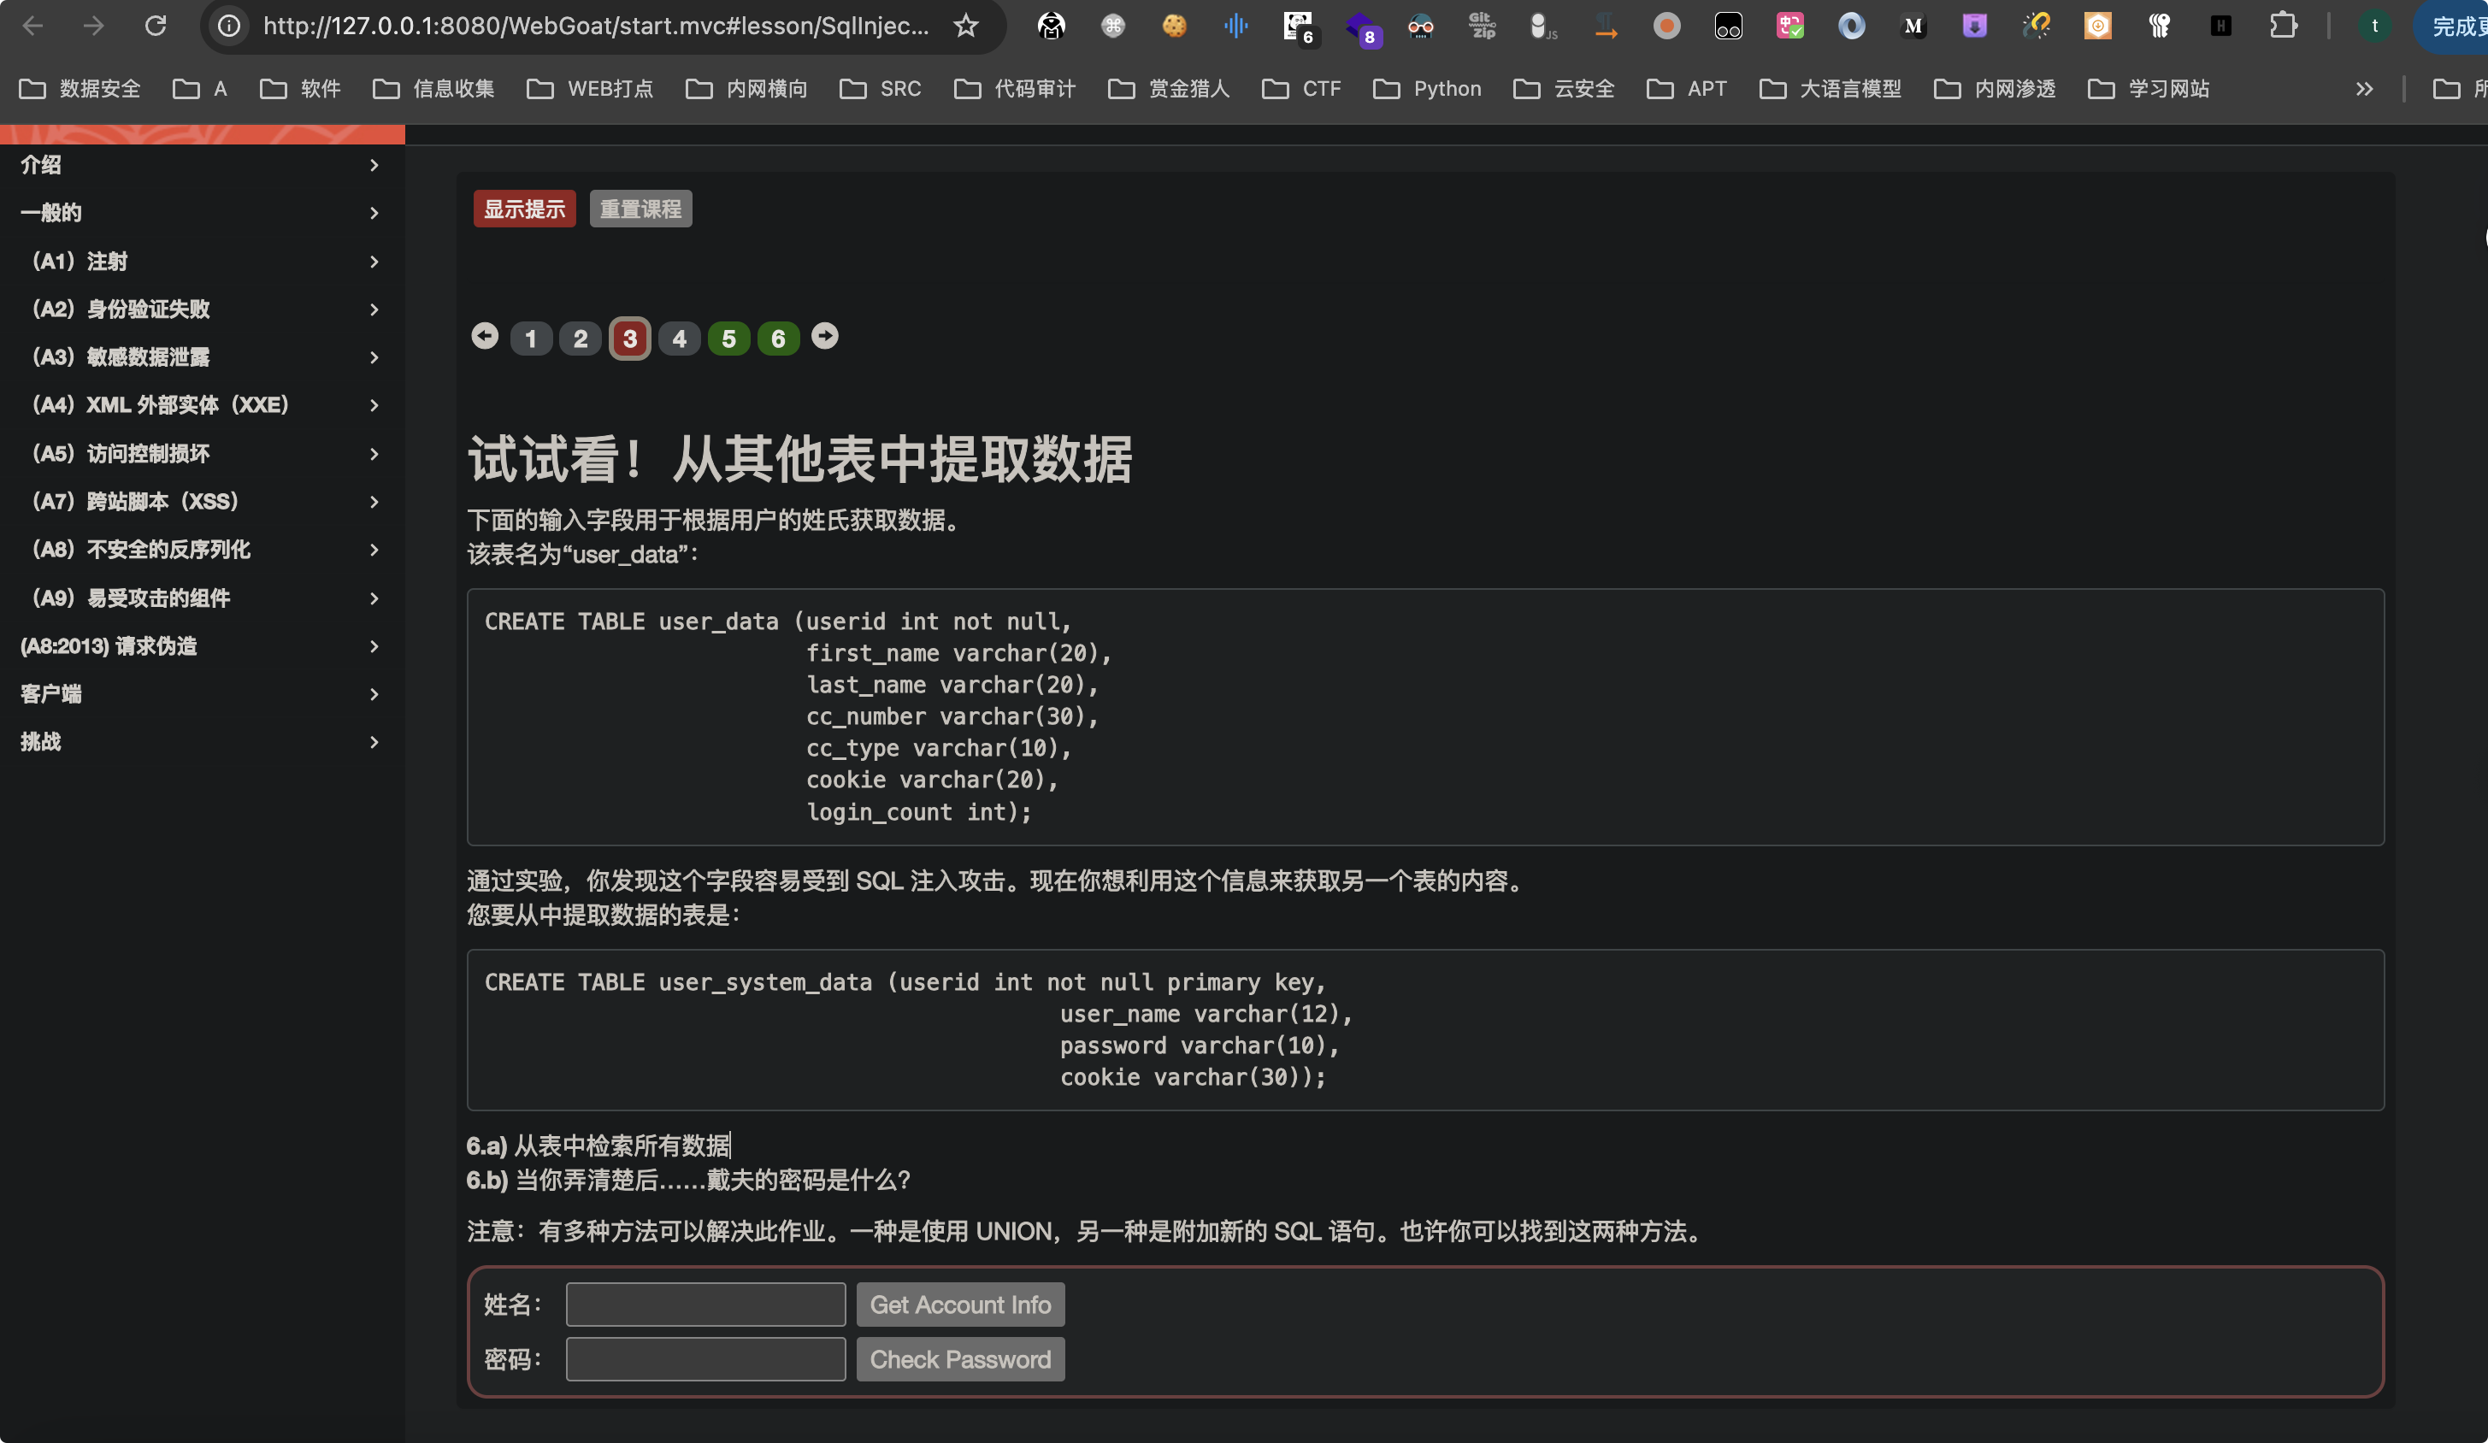Viewport: 2488px width, 1443px height.
Task: Expand the 挑战 sidebar section
Action: point(203,741)
